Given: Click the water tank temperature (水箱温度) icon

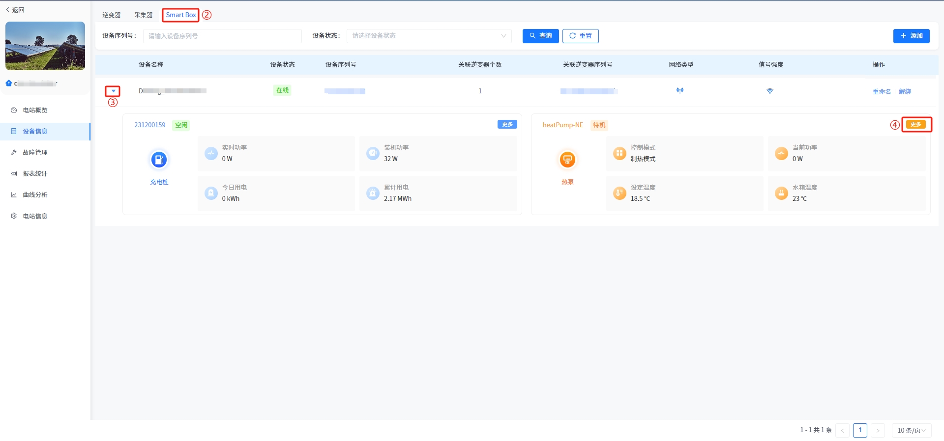Looking at the screenshot, I should tap(781, 193).
